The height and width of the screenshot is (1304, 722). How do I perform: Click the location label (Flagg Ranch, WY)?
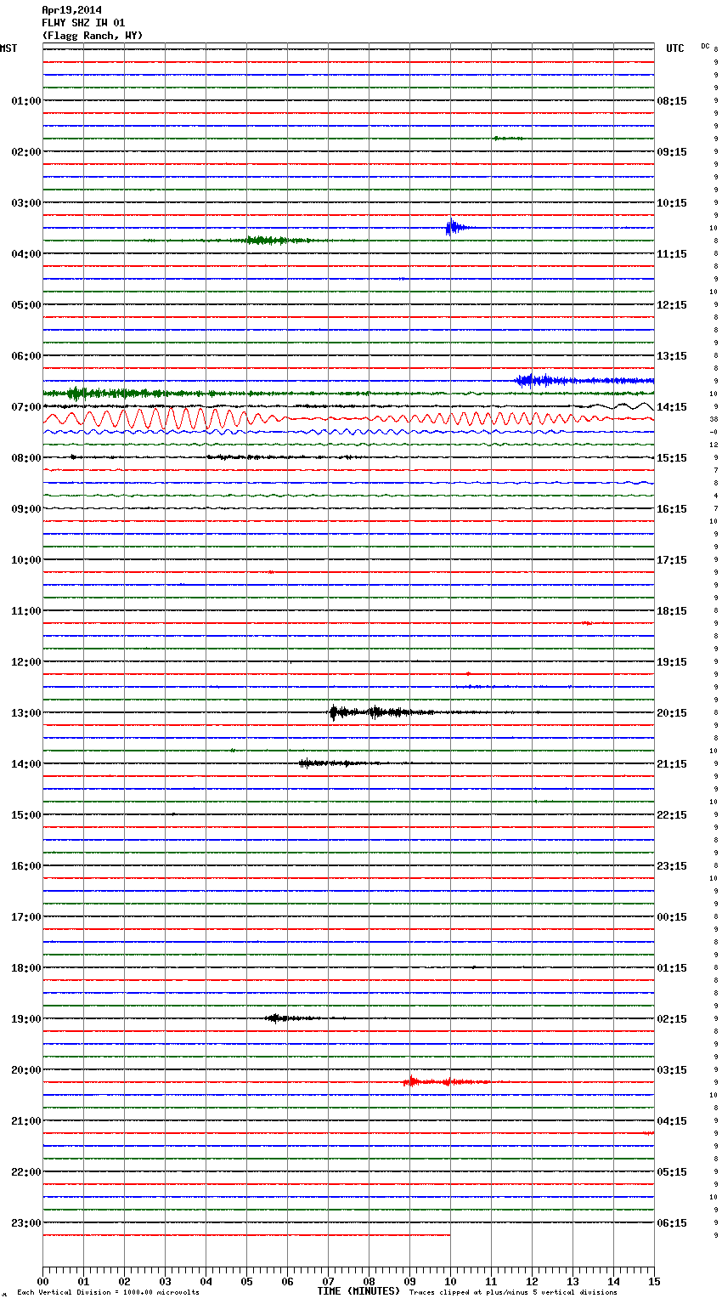pos(93,36)
